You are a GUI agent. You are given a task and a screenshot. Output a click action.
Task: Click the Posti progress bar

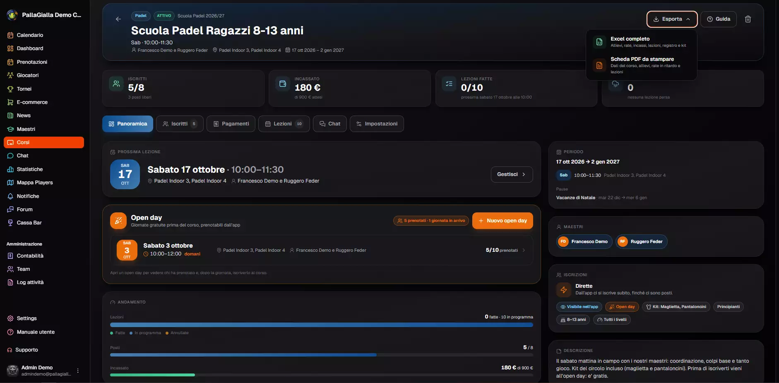(321, 355)
